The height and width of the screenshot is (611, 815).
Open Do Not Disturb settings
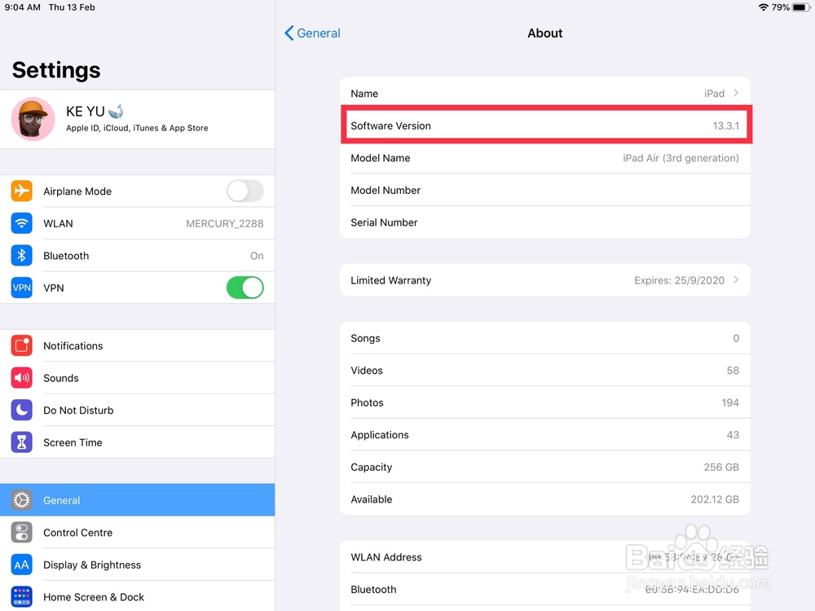coord(137,410)
